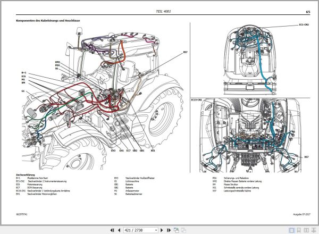Screen dimensions: 319x234
Task: Click the greyed next view navigation icon
Action: click(x=184, y=230)
